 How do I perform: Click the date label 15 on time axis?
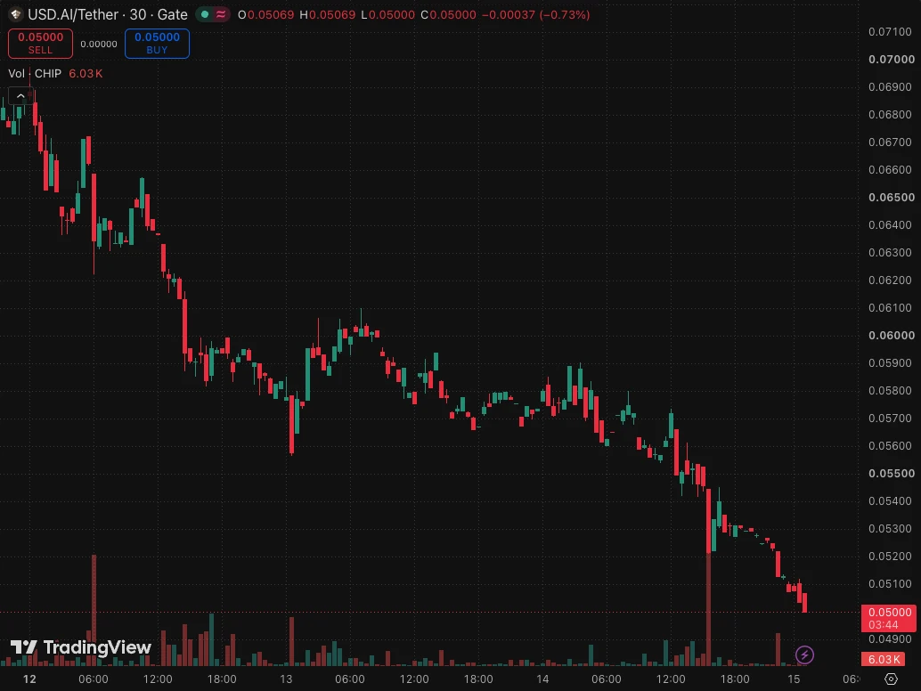click(794, 679)
